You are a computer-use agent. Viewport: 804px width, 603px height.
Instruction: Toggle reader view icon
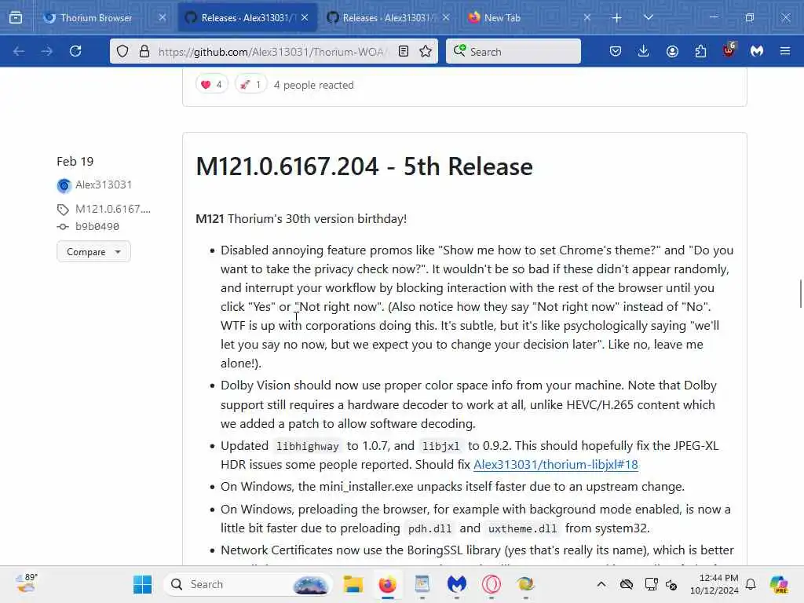[x=404, y=51]
